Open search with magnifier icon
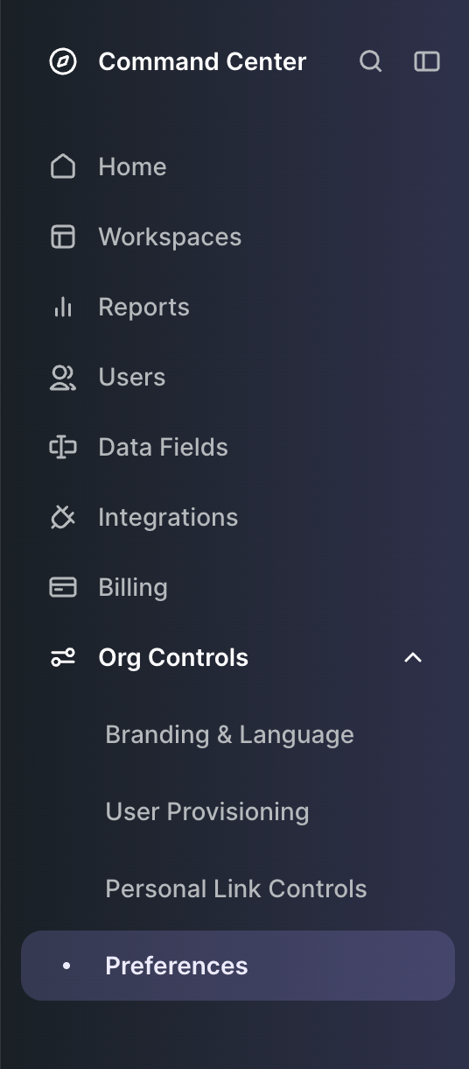The image size is (469, 1069). (x=371, y=61)
